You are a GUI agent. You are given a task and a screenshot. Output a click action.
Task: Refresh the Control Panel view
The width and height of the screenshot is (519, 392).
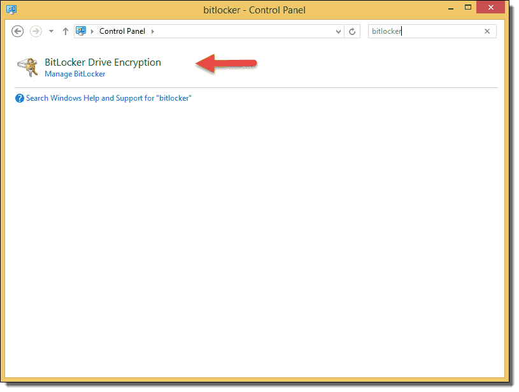pyautogui.click(x=353, y=31)
